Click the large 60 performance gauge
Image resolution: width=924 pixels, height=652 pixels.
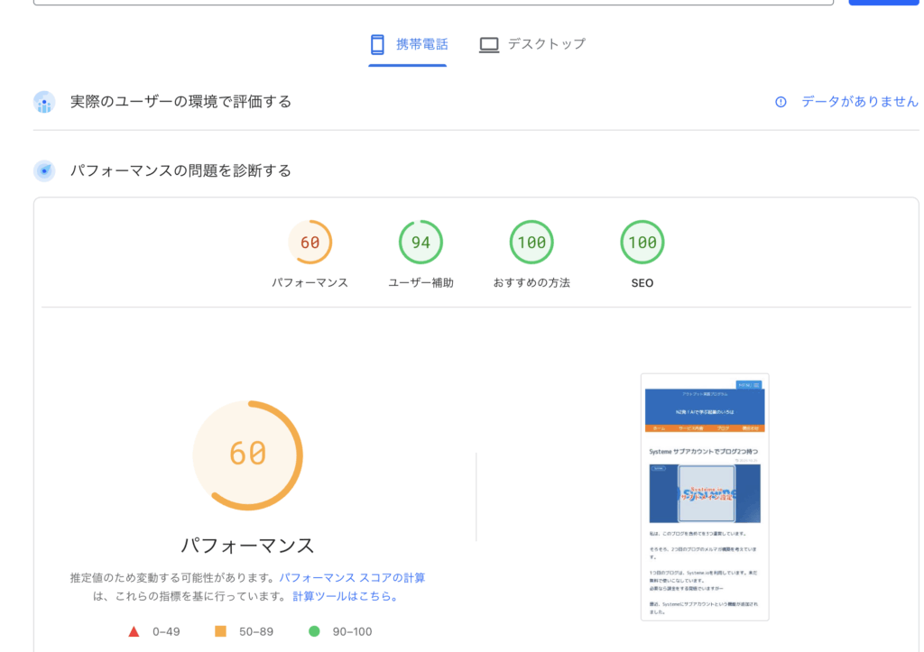(x=247, y=455)
